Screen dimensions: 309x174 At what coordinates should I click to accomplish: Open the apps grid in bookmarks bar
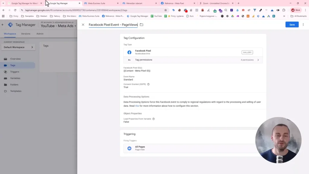(3, 16)
